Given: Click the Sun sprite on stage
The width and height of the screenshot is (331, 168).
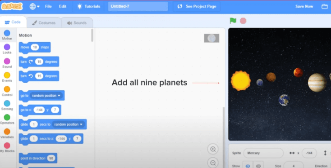Looking at the screenshot, I should click(x=241, y=81).
